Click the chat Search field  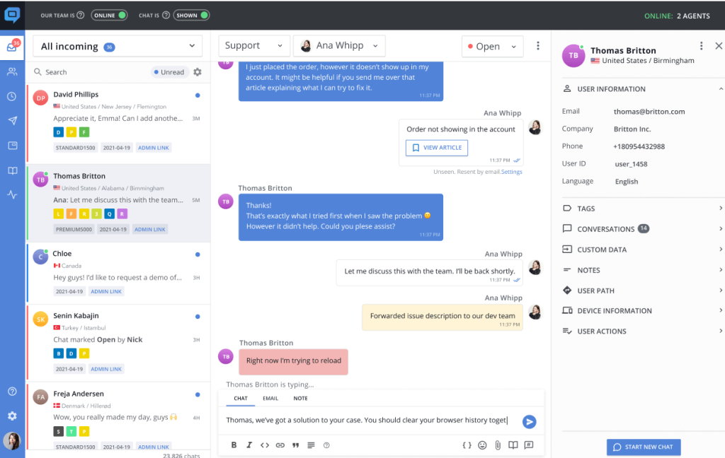[90, 72]
